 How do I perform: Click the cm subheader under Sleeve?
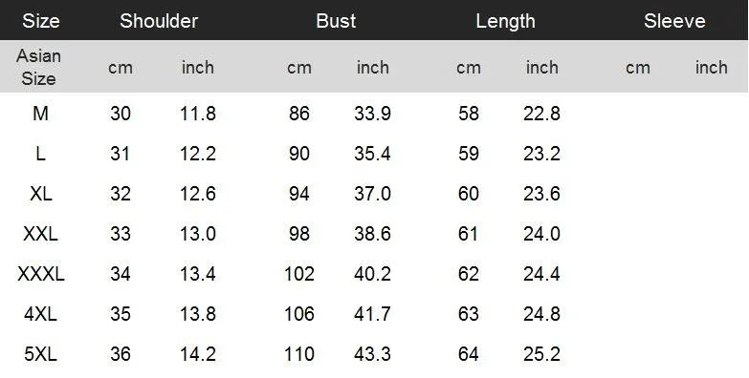coord(638,68)
